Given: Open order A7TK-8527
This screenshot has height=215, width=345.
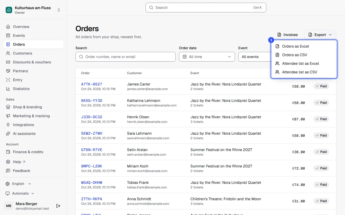Looking at the screenshot, I should coord(92,84).
